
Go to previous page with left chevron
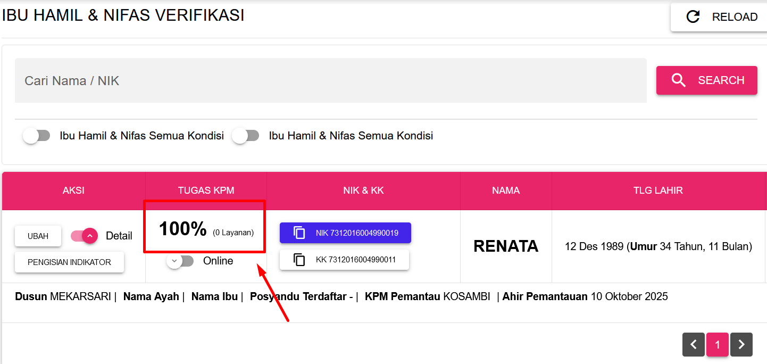[693, 345]
